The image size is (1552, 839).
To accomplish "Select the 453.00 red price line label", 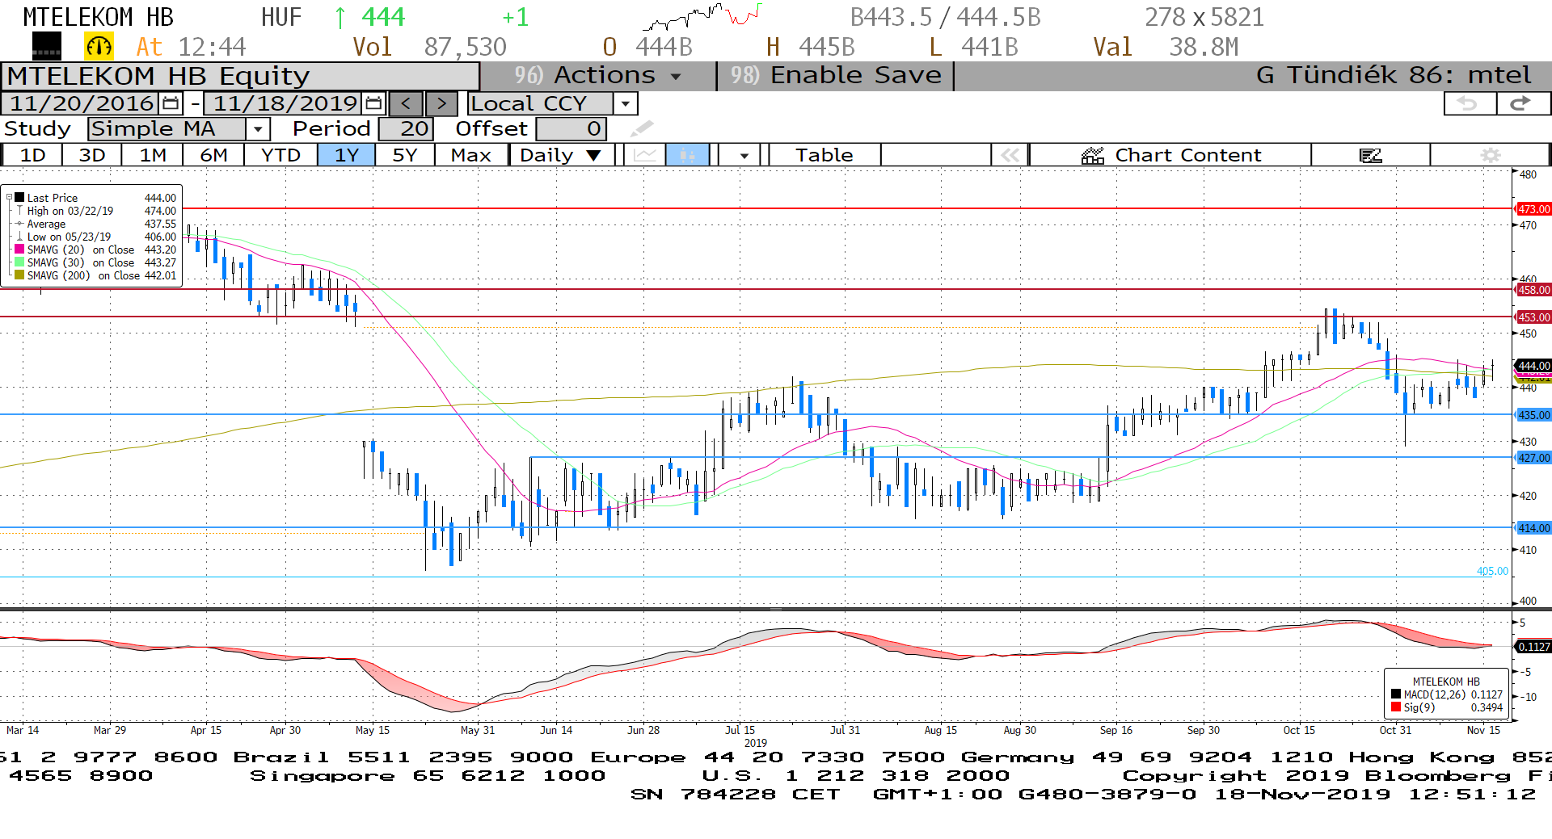I will 1533,317.
